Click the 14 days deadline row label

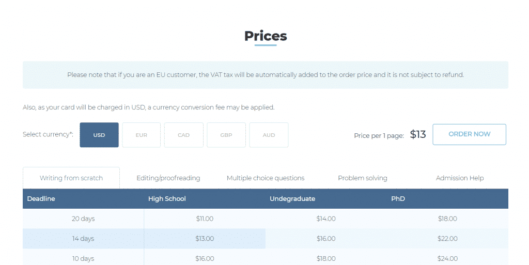[83, 238]
